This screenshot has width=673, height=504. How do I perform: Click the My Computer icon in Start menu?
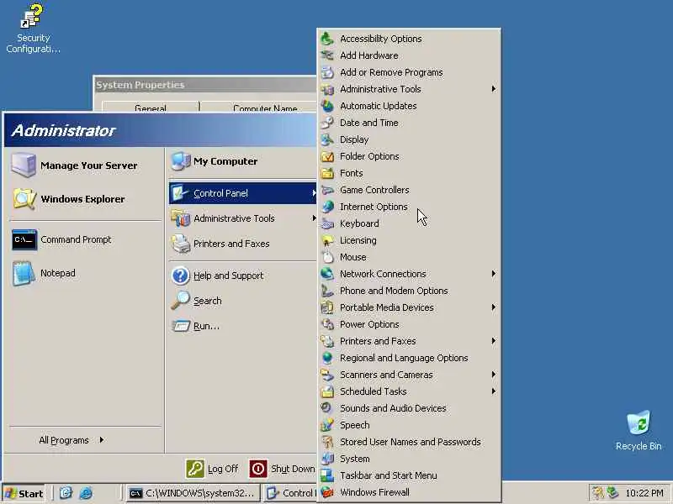click(x=180, y=161)
